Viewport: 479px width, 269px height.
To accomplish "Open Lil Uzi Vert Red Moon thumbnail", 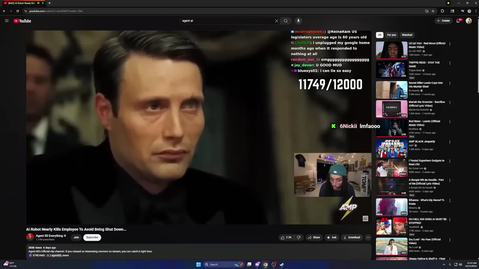I will point(391,50).
